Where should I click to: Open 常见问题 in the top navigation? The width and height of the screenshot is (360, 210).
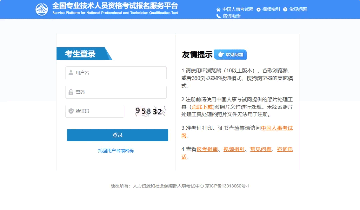click(x=298, y=9)
